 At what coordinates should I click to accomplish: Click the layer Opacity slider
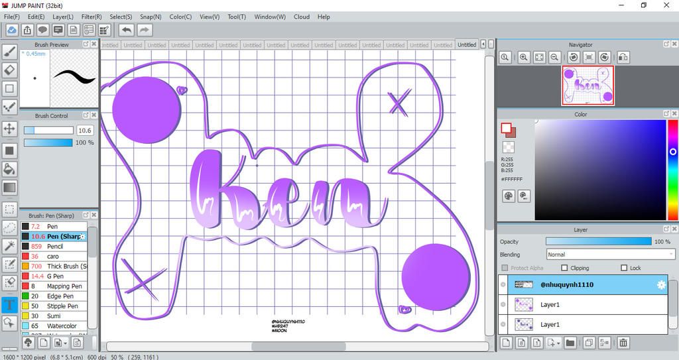click(x=599, y=241)
